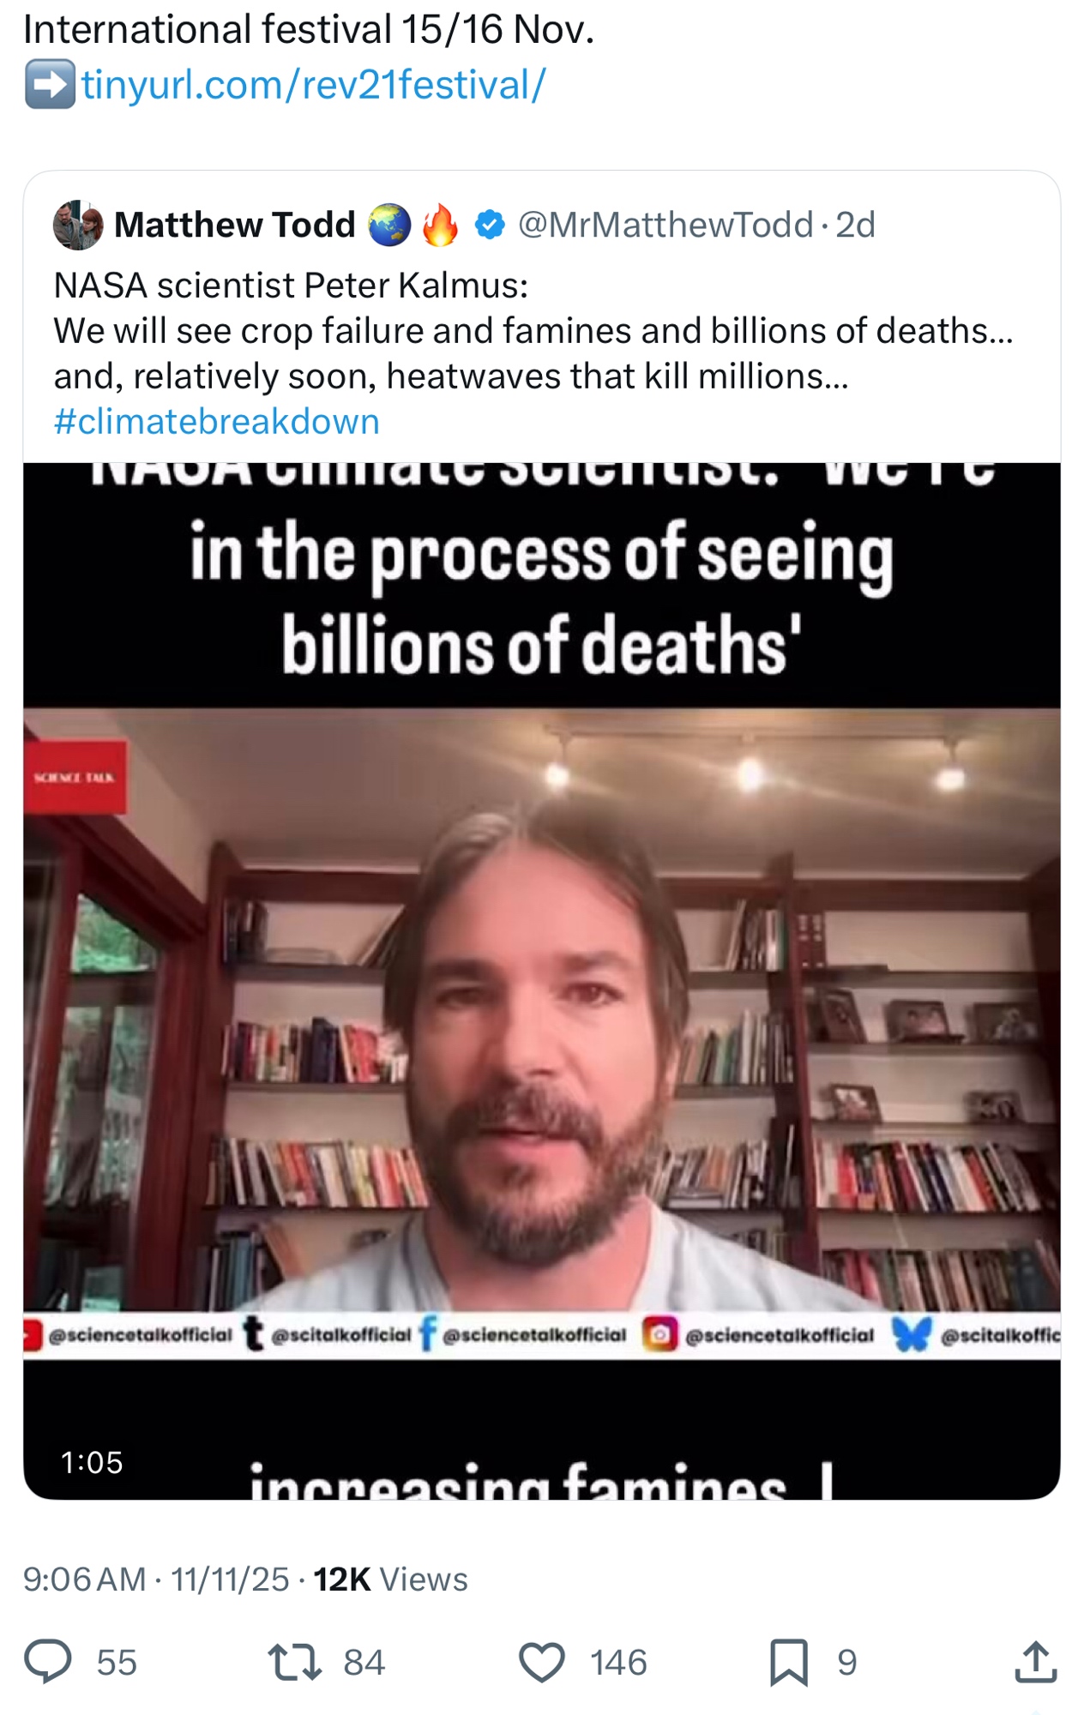Open the #climatebreakdown hashtag

(216, 422)
